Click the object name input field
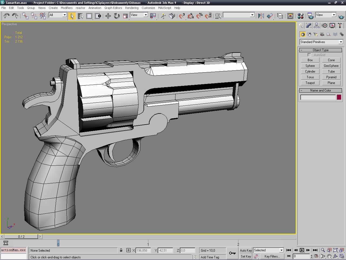The image size is (346, 260). click(318, 97)
